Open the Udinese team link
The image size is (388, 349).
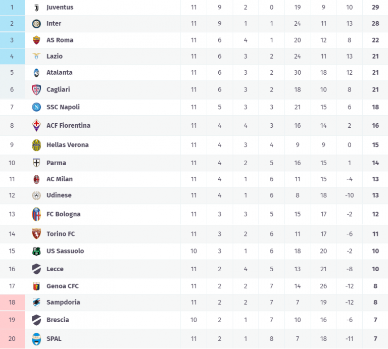(59, 195)
